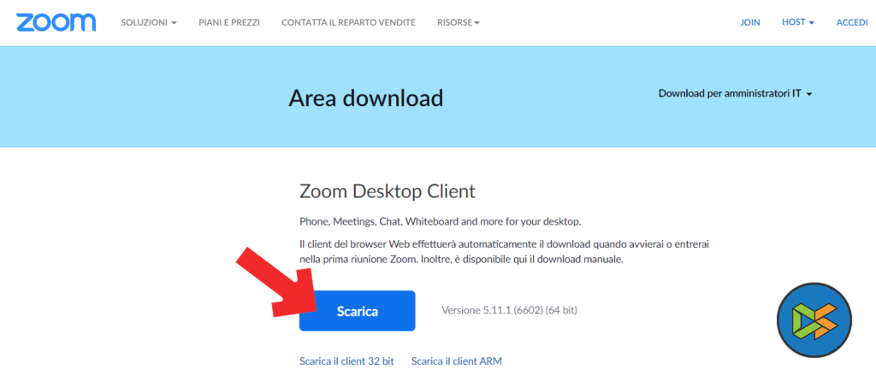
Task: Click Scarica il client ARM link
Action: point(457,360)
